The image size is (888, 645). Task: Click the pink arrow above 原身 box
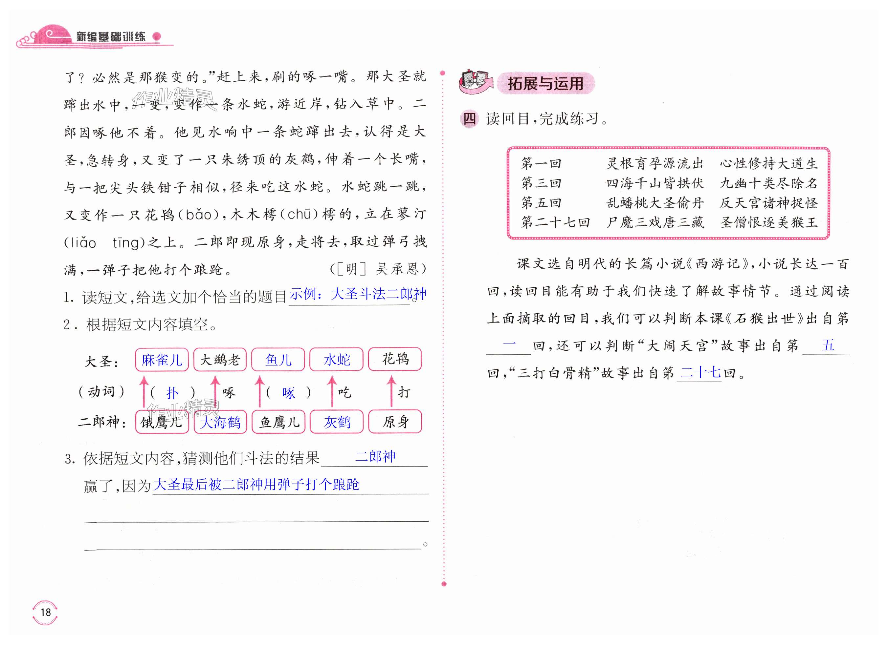click(x=391, y=391)
